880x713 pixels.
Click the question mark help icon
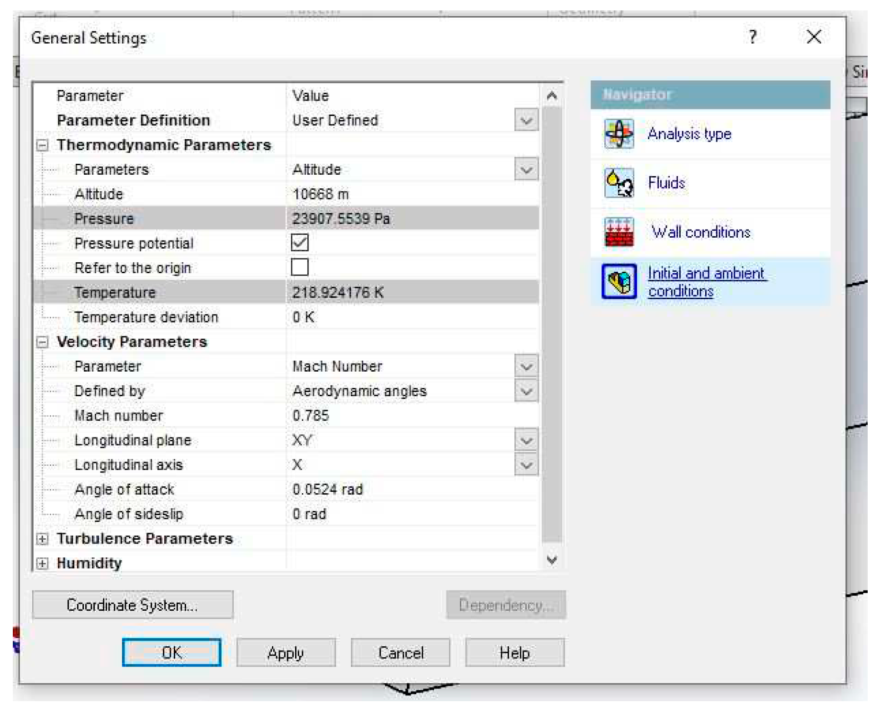pyautogui.click(x=752, y=37)
